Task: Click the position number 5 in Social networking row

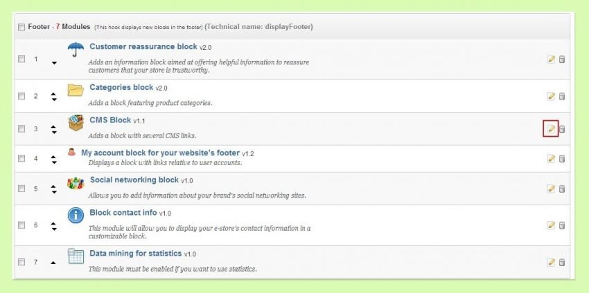Action: pyautogui.click(x=35, y=189)
